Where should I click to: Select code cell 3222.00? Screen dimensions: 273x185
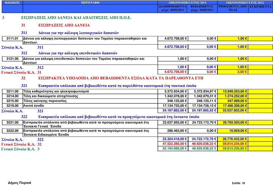(x=12, y=131)
